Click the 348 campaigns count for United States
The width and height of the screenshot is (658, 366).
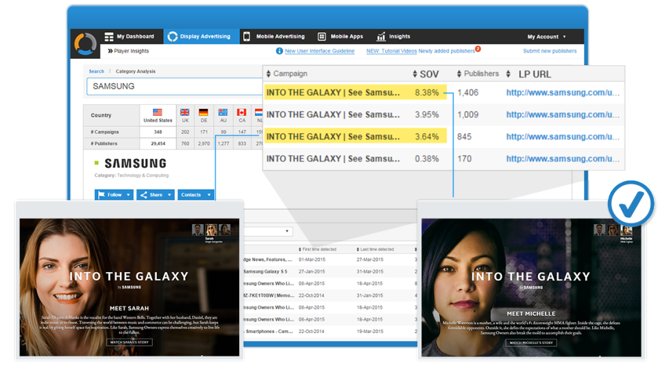(158, 132)
